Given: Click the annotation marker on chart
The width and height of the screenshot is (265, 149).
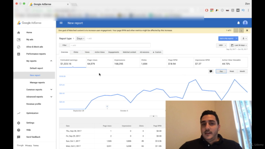Looking at the screenshot, I should click(107, 106).
